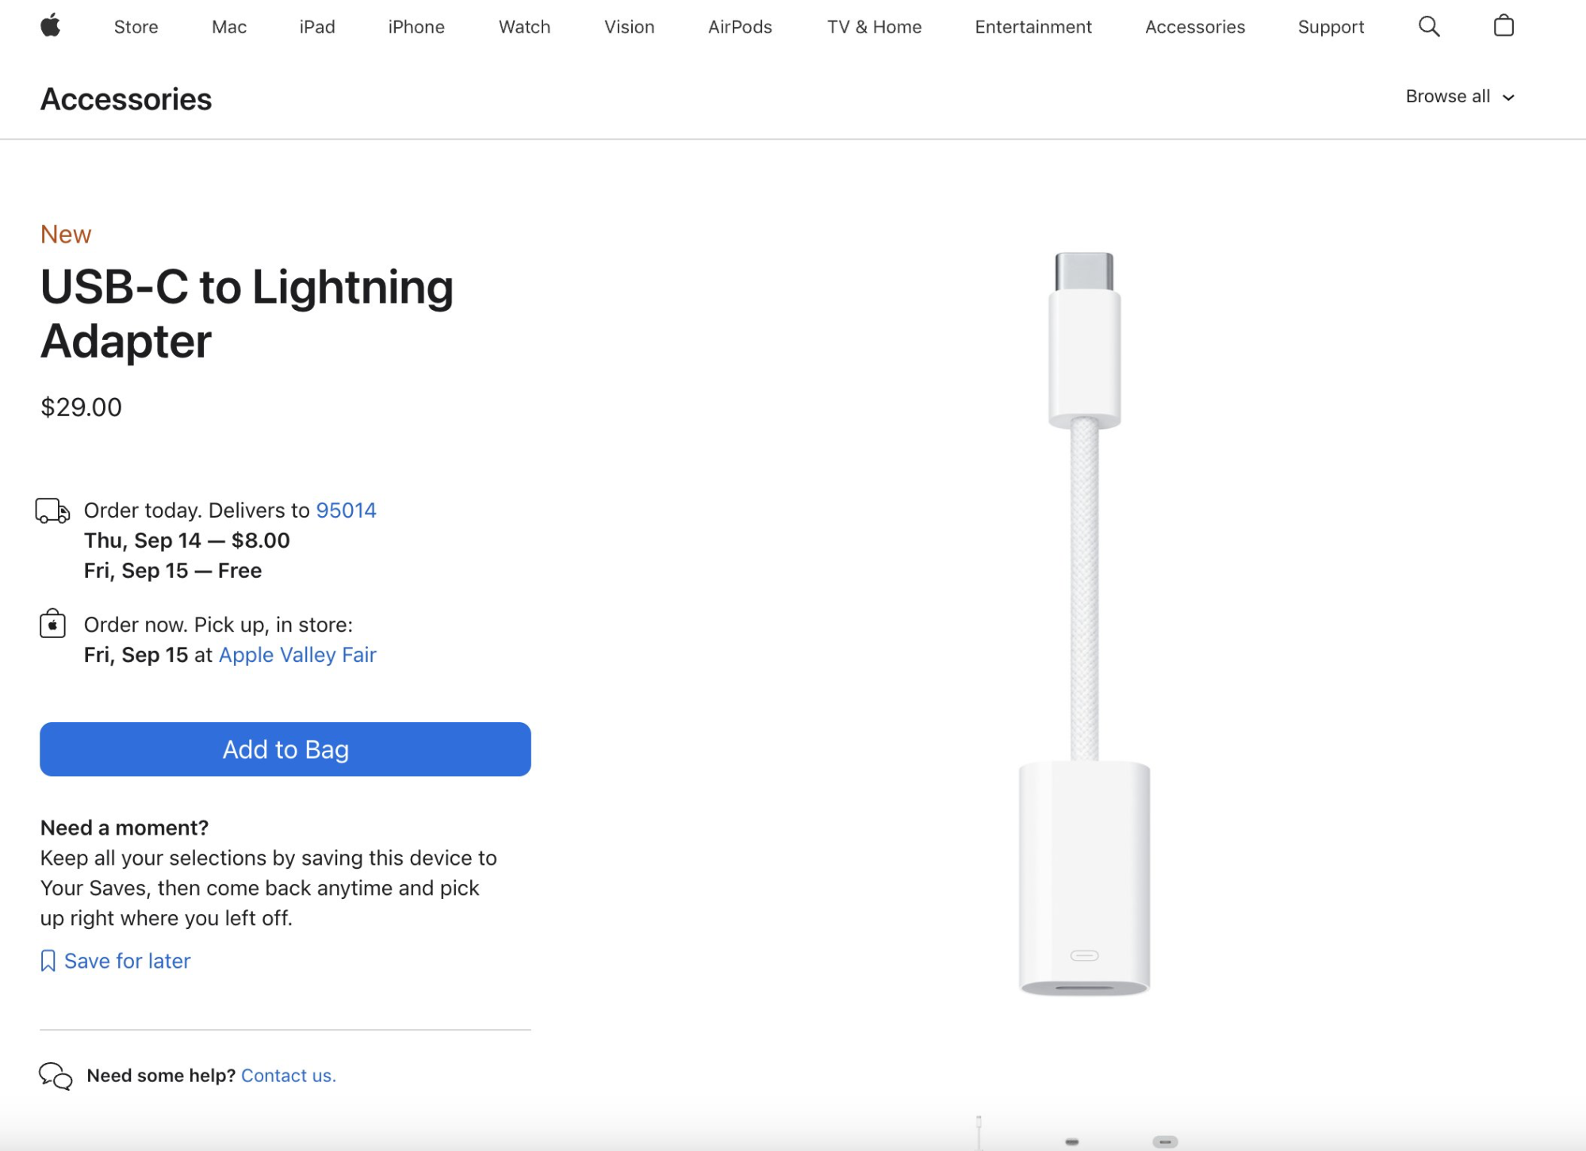
Task: Click the bookmark Save for later icon
Action: click(x=48, y=961)
